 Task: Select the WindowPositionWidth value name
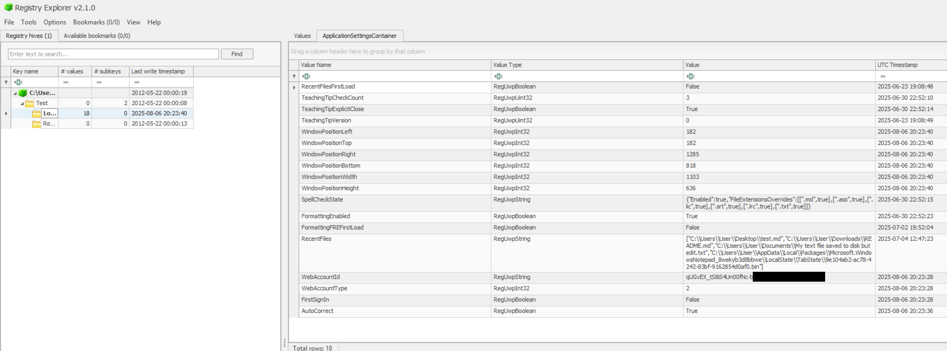329,177
